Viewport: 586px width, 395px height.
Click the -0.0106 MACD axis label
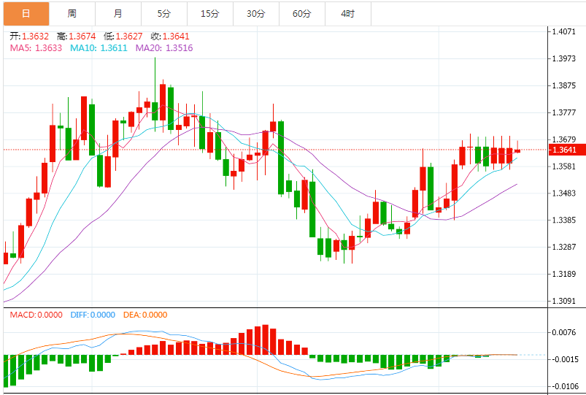click(x=564, y=386)
